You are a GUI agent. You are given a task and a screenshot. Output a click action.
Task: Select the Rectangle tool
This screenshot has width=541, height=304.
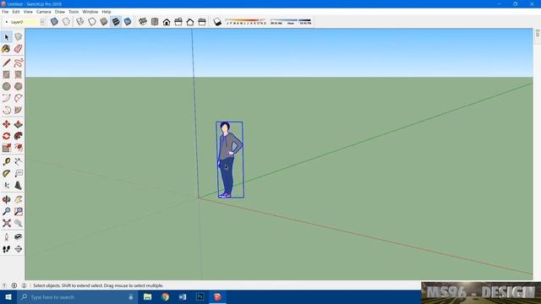click(x=6, y=74)
